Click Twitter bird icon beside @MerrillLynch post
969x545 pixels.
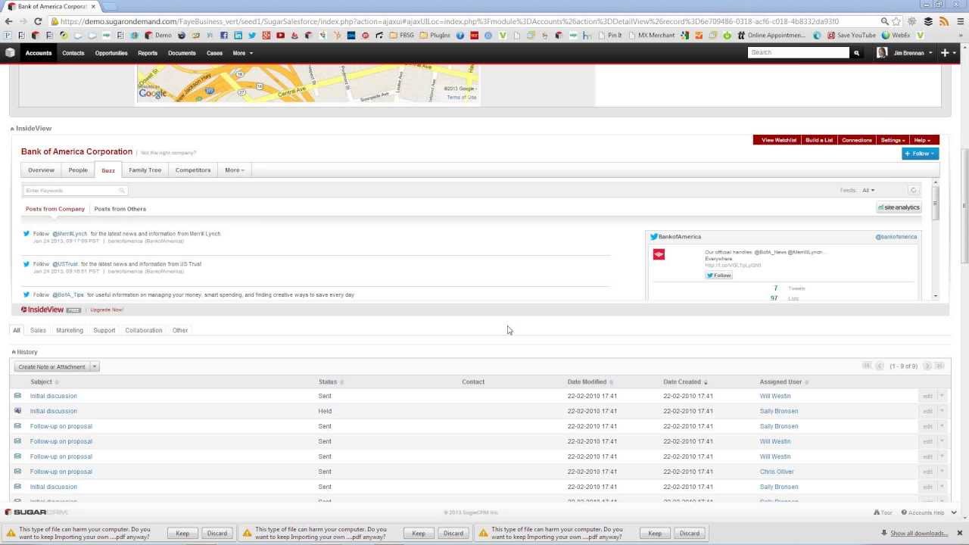tap(26, 234)
